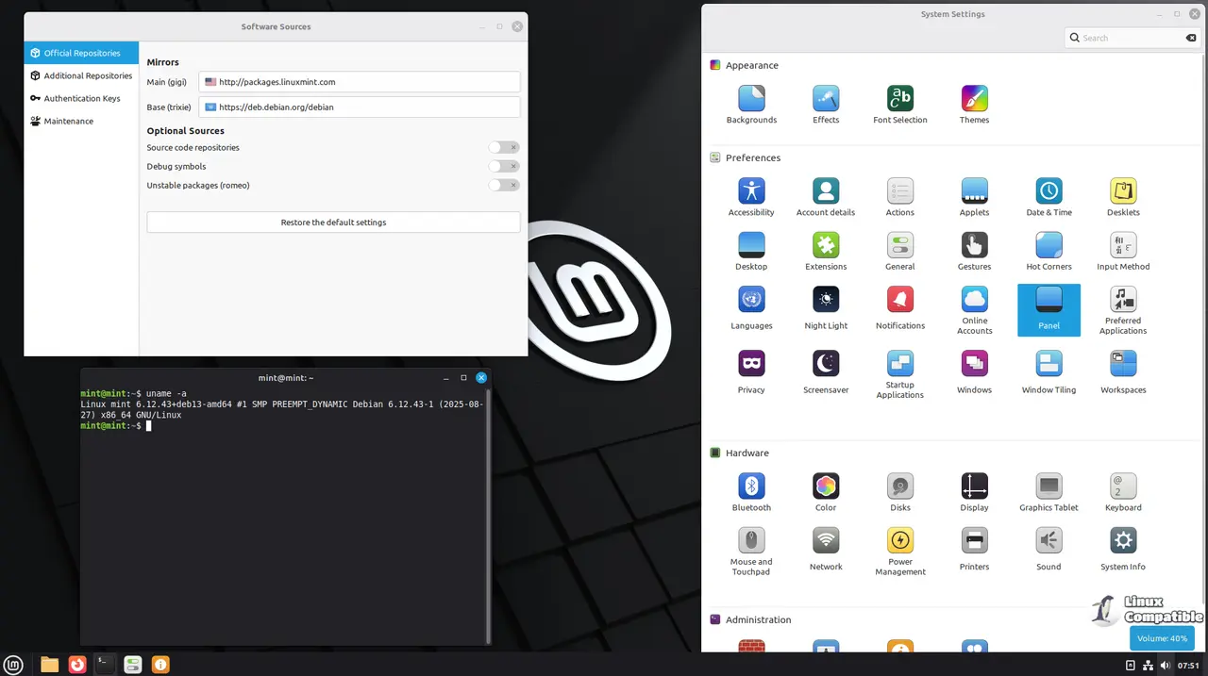The image size is (1208, 676).
Task: Open the Hot Corners settings
Action: pyautogui.click(x=1049, y=246)
